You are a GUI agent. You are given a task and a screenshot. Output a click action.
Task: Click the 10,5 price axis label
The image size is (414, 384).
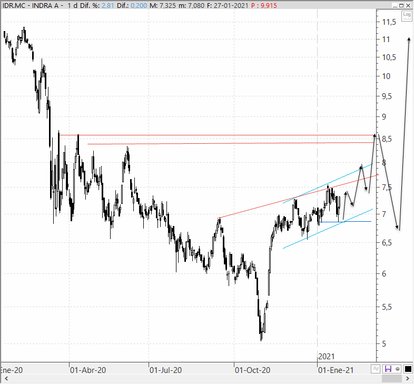[389, 57]
